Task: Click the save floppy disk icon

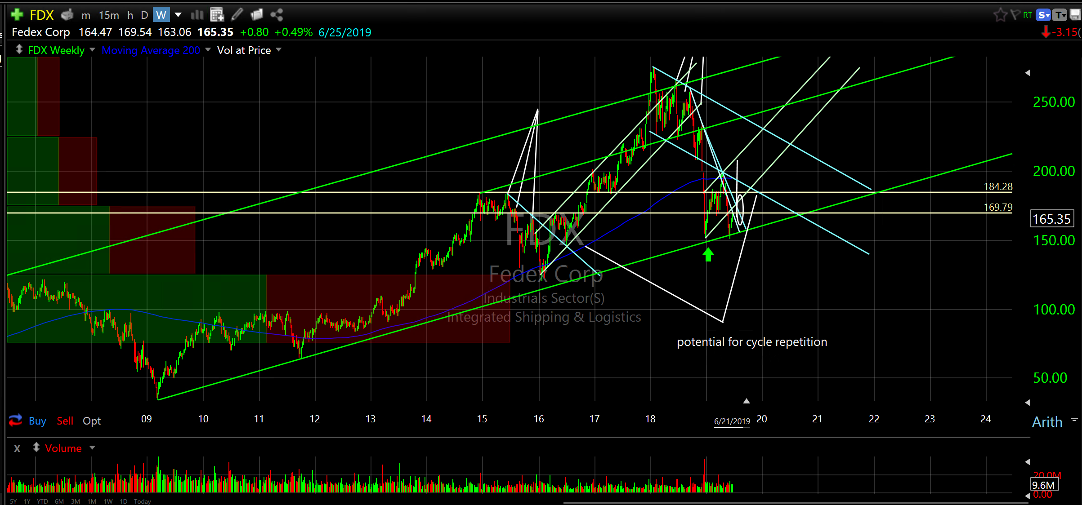Action: pyautogui.click(x=1075, y=15)
